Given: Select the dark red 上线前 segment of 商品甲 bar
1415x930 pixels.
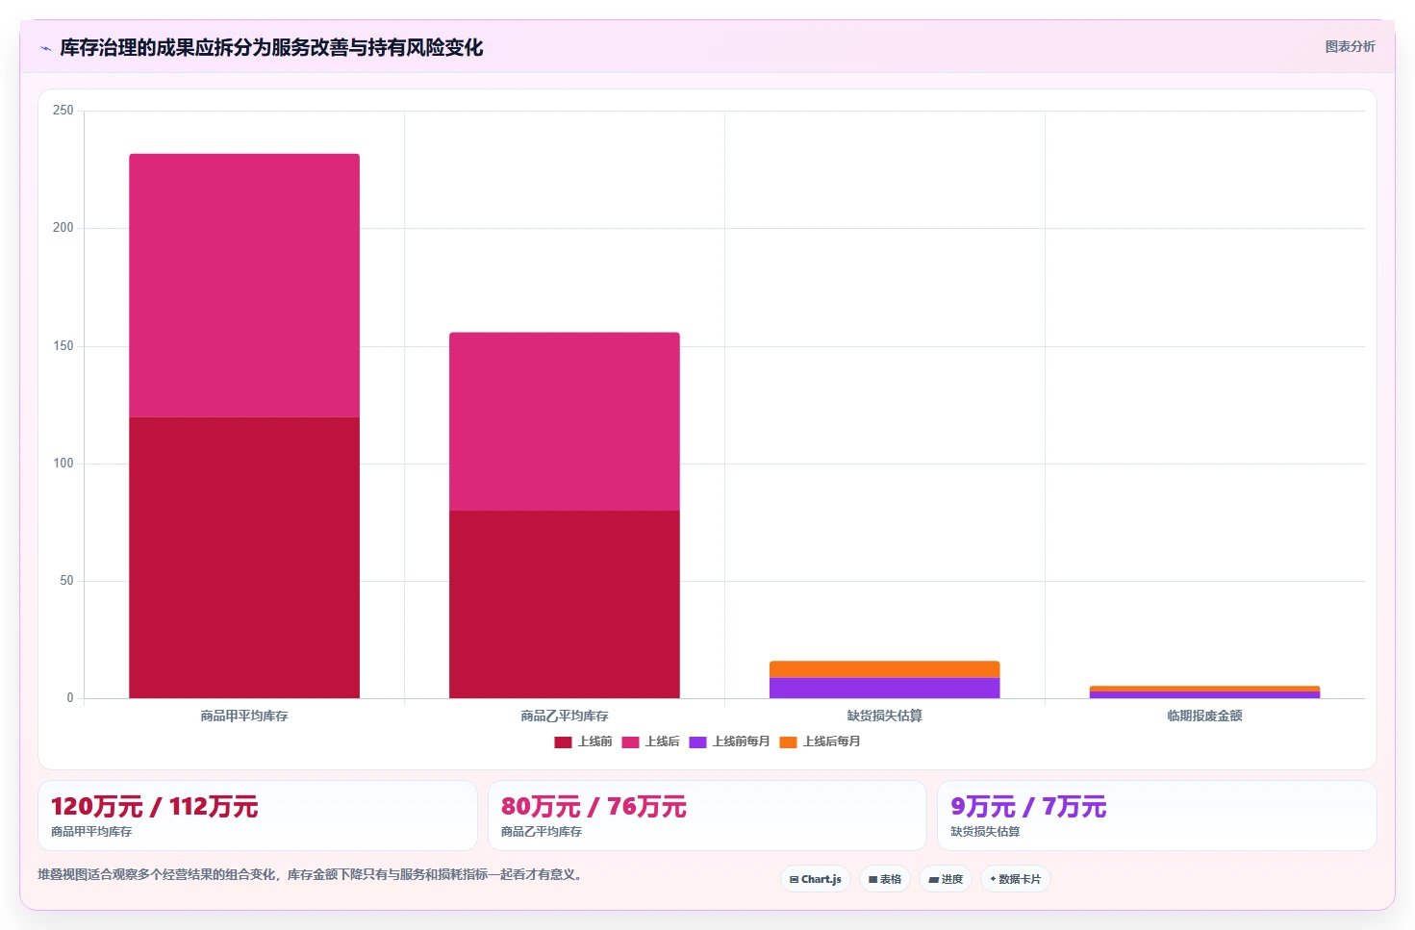Looking at the screenshot, I should coord(244,558).
